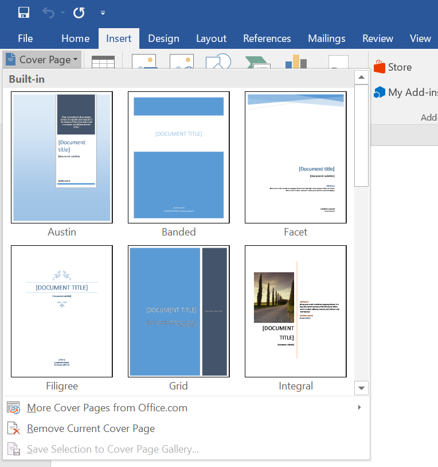
Task: Open the File menu
Action: 25,38
